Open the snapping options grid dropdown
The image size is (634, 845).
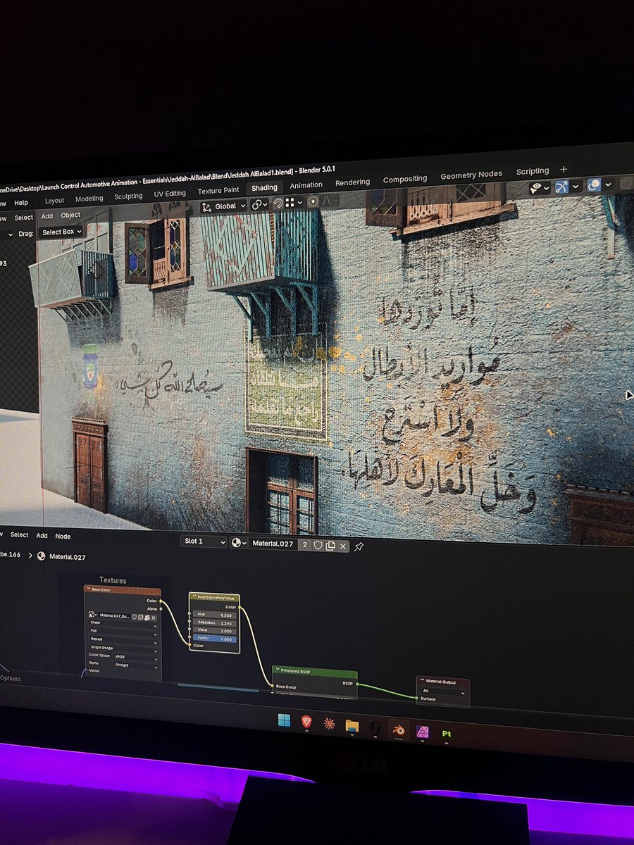[x=294, y=203]
